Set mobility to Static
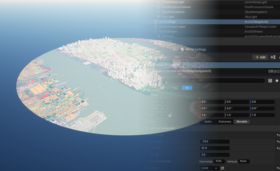The width and height of the screenshot is (280, 171). coord(208,121)
